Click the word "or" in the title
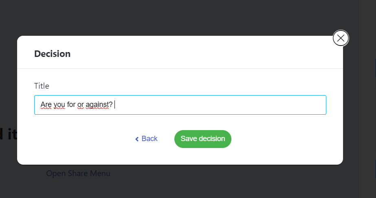Image resolution: width=376 pixels, height=198 pixels. 80,105
